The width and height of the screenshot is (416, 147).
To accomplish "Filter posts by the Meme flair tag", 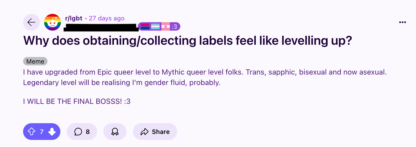I will click(x=35, y=61).
